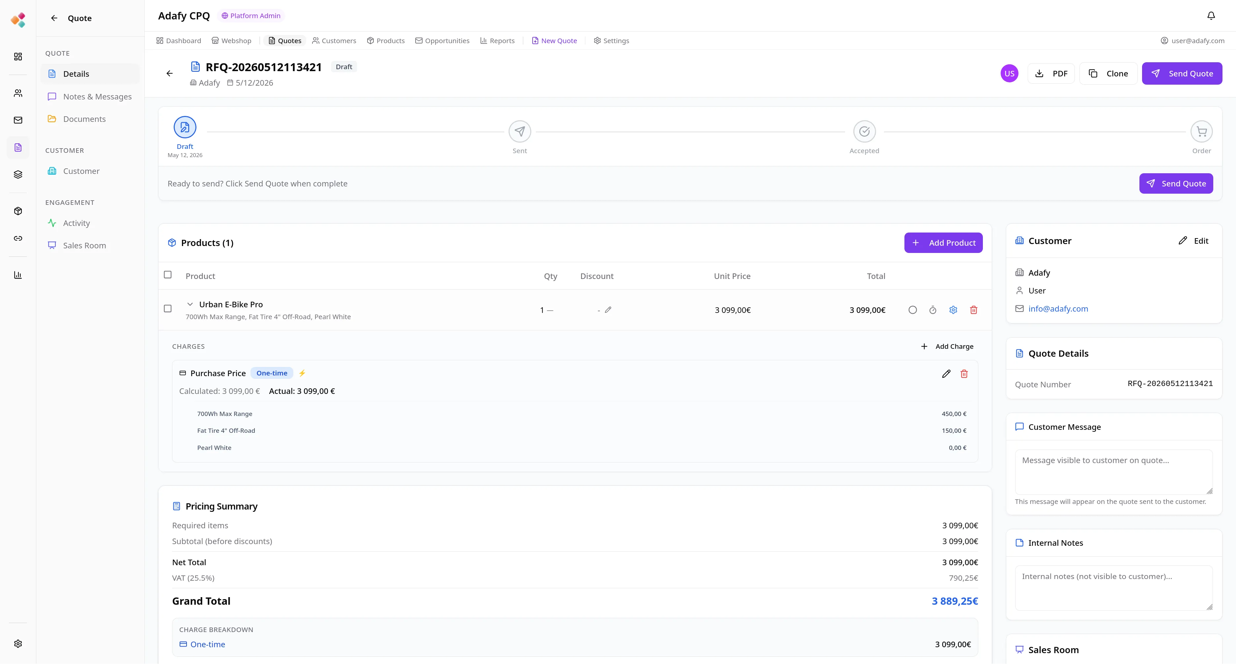Open info@adafy.com email link
Image resolution: width=1236 pixels, height=664 pixels.
(x=1058, y=309)
